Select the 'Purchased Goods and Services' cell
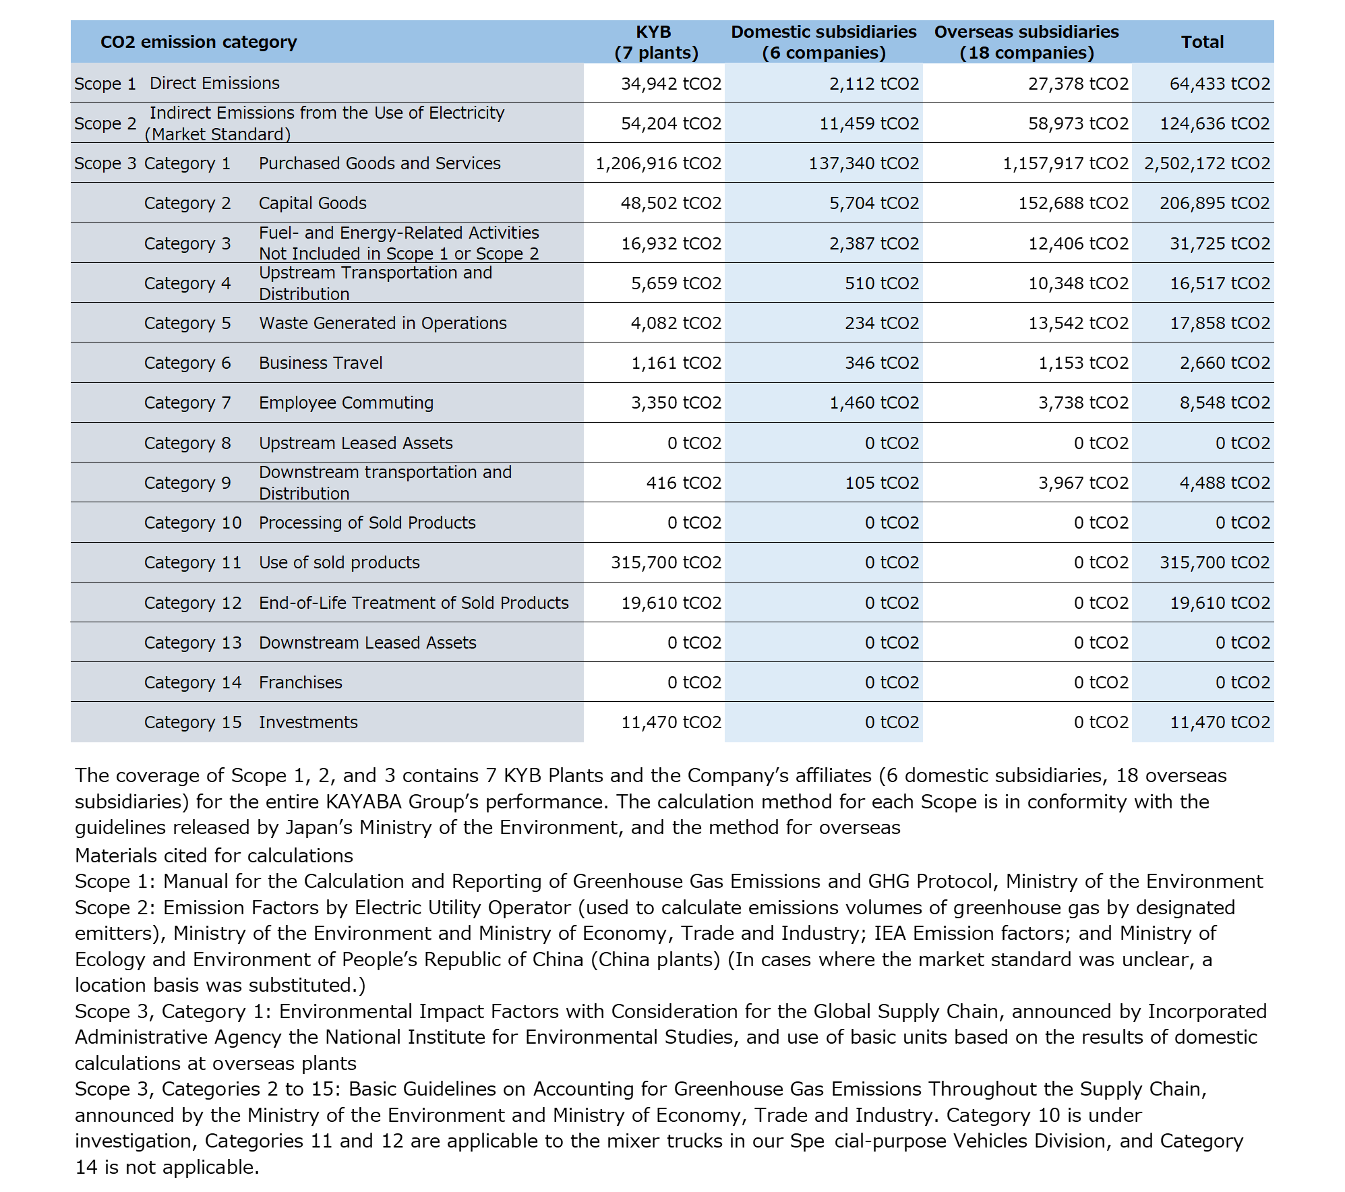This screenshot has width=1345, height=1192. pos(380,163)
